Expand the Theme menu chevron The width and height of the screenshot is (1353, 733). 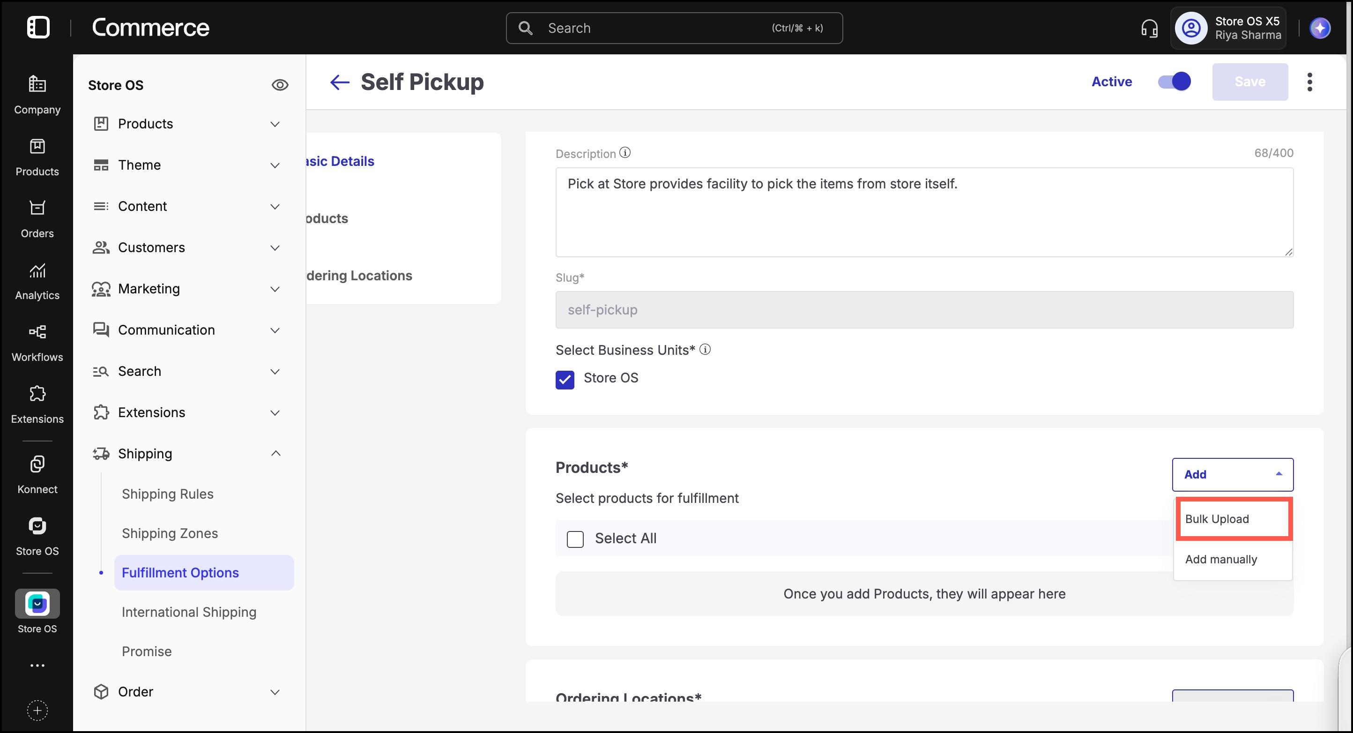coord(275,165)
